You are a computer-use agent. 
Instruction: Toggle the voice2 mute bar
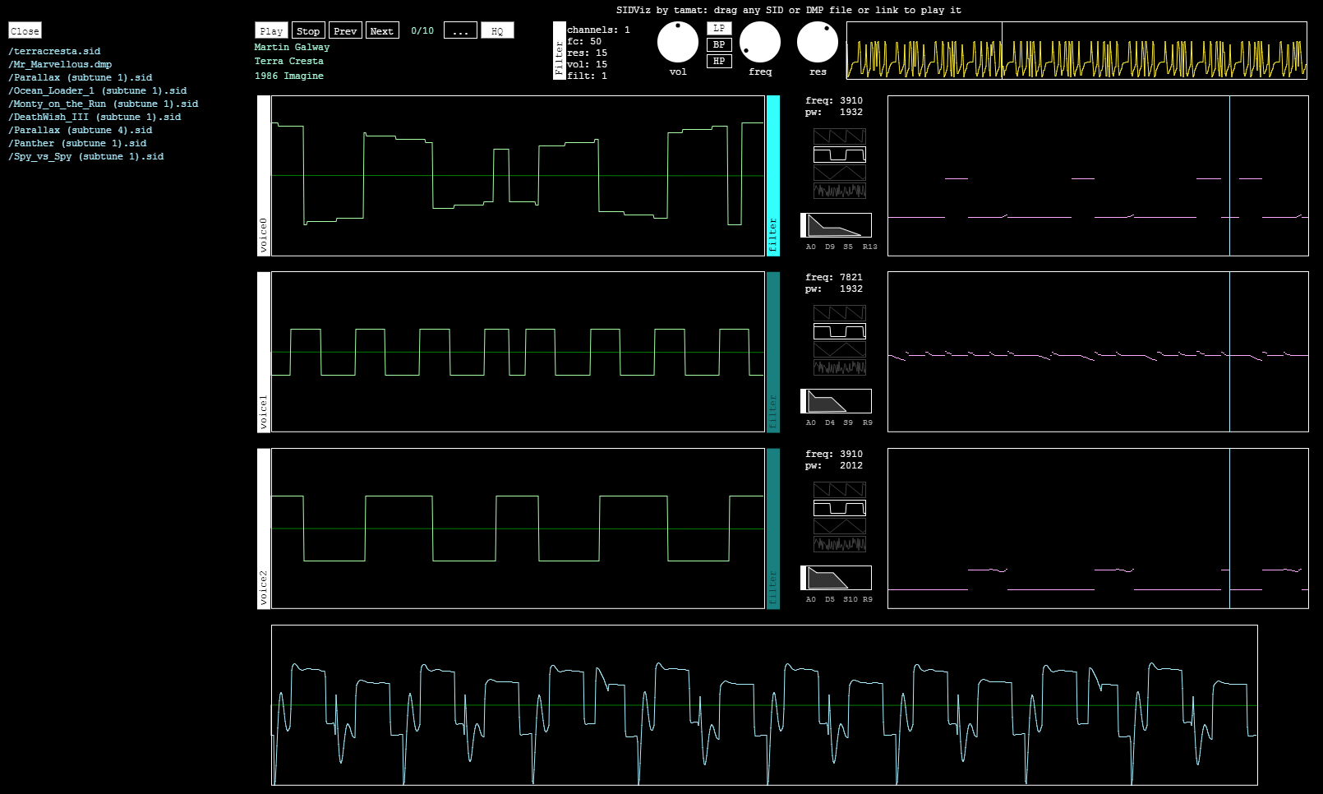[264, 529]
